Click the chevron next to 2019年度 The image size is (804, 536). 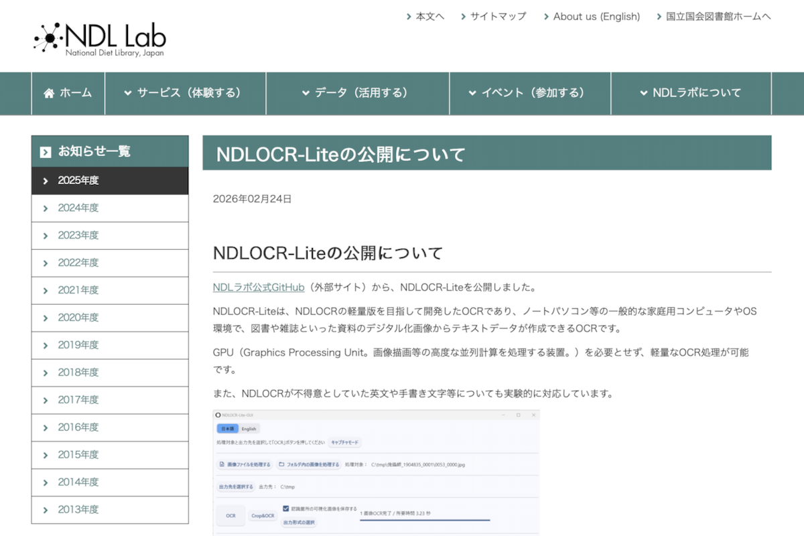pos(46,346)
